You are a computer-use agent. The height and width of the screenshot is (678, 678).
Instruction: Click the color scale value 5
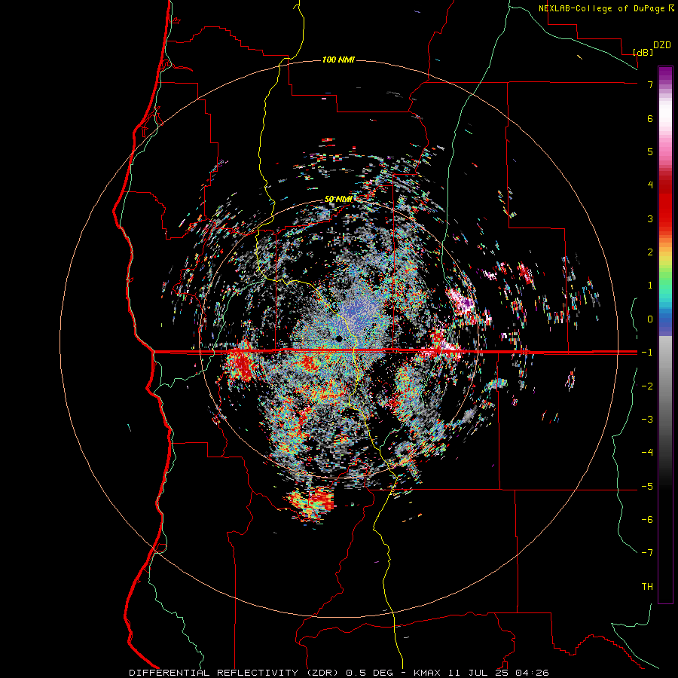650,151
